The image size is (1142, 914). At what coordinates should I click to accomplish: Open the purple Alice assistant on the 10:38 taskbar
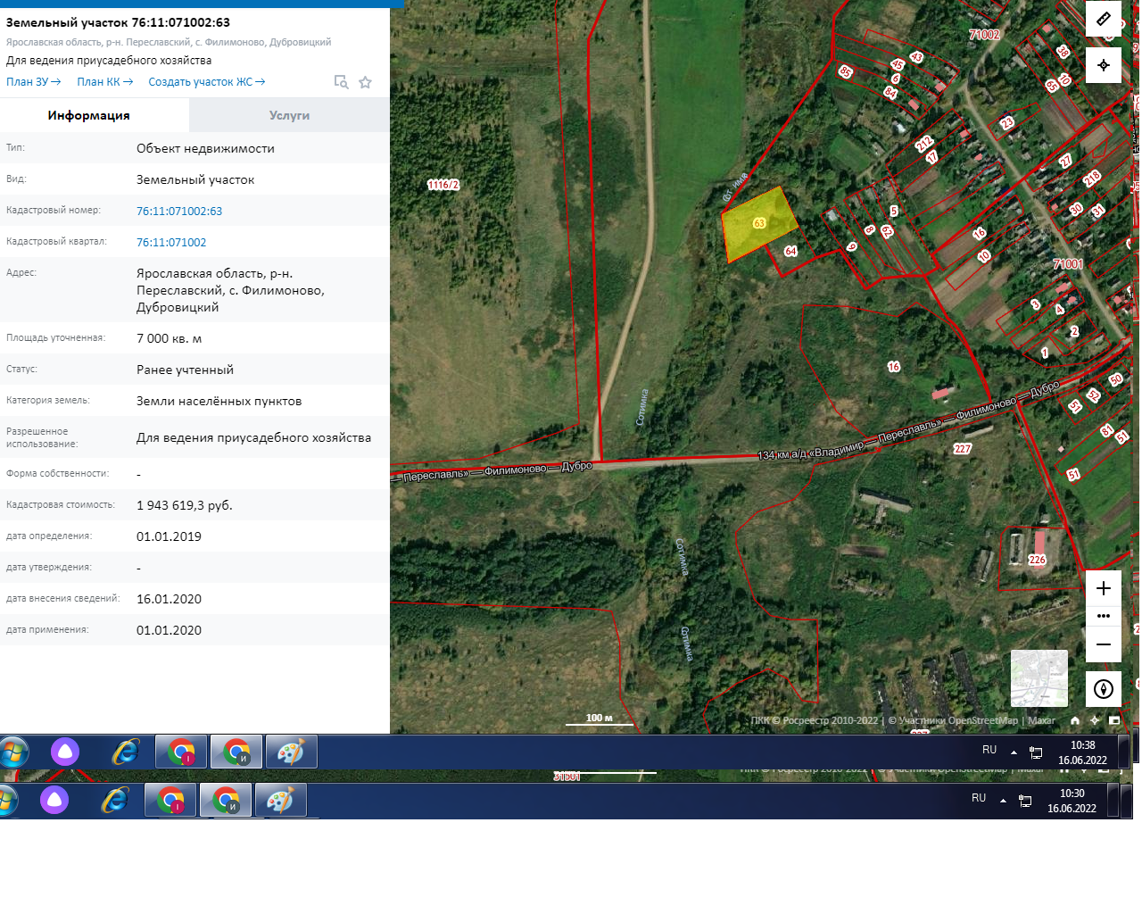[65, 752]
